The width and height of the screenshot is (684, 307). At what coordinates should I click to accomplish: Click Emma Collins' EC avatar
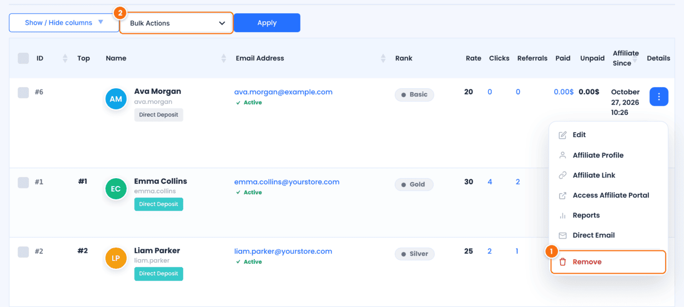pos(116,189)
